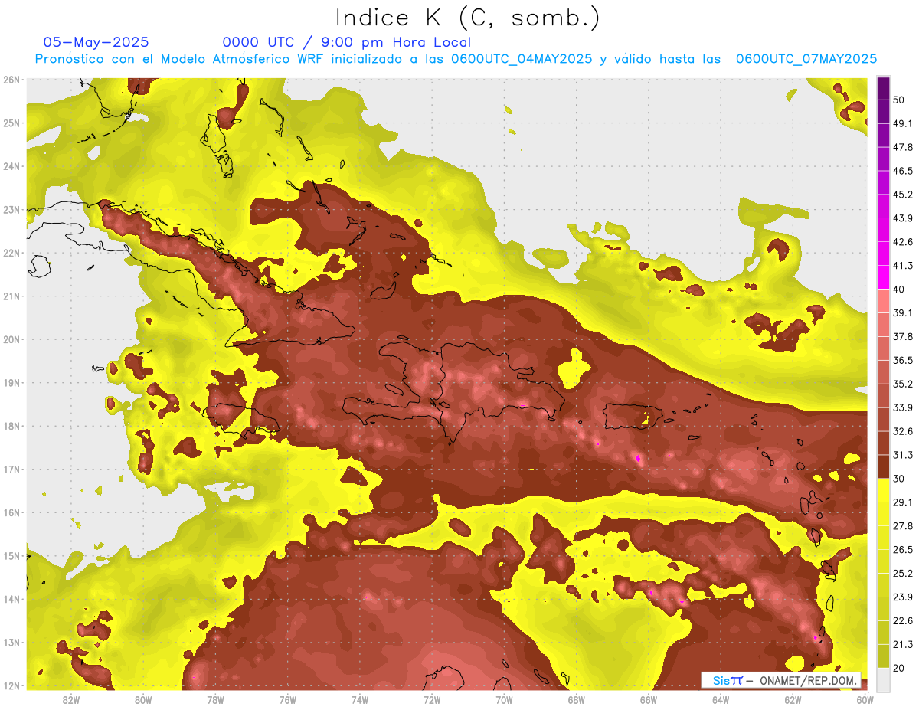Click the color scale value 22.6

point(902,621)
